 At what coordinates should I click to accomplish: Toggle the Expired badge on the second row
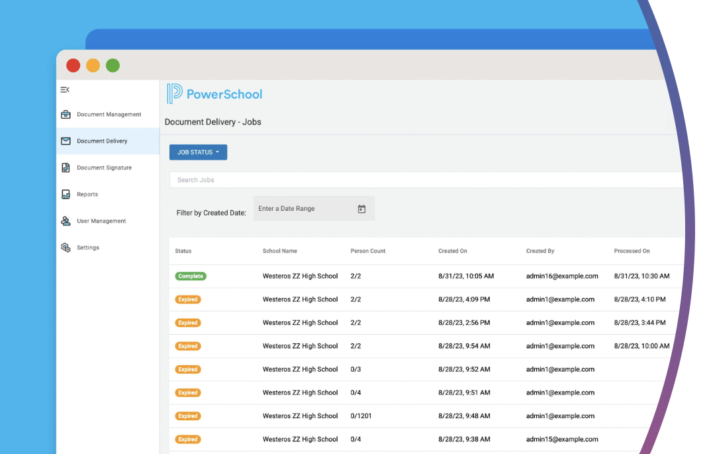(x=187, y=299)
